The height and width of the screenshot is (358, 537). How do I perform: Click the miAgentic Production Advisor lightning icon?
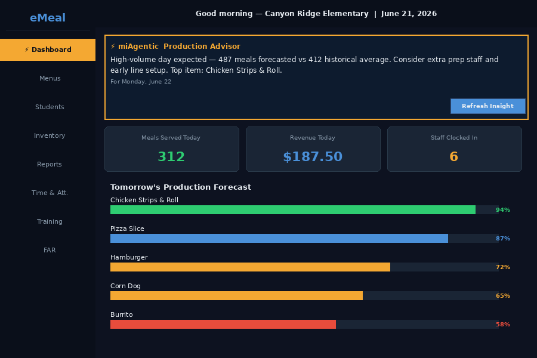tap(113, 47)
